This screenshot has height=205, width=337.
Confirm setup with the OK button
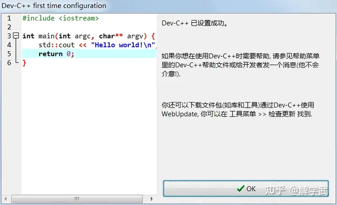click(246, 189)
